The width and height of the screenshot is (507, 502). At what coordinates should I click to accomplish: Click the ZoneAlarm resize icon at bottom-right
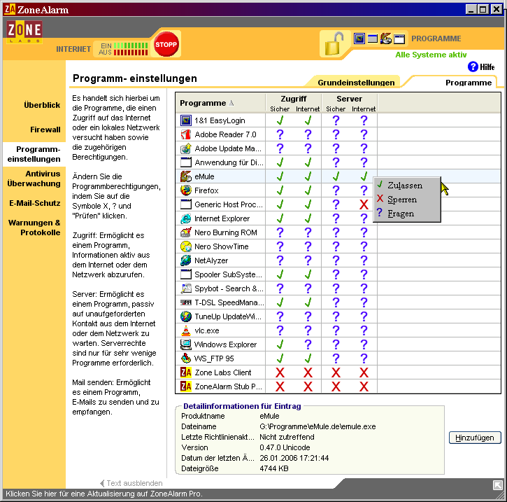498,484
